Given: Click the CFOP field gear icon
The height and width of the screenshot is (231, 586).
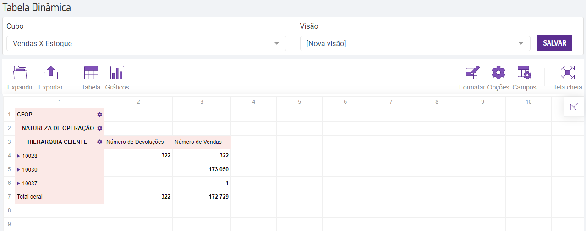Looking at the screenshot, I should click(99, 115).
